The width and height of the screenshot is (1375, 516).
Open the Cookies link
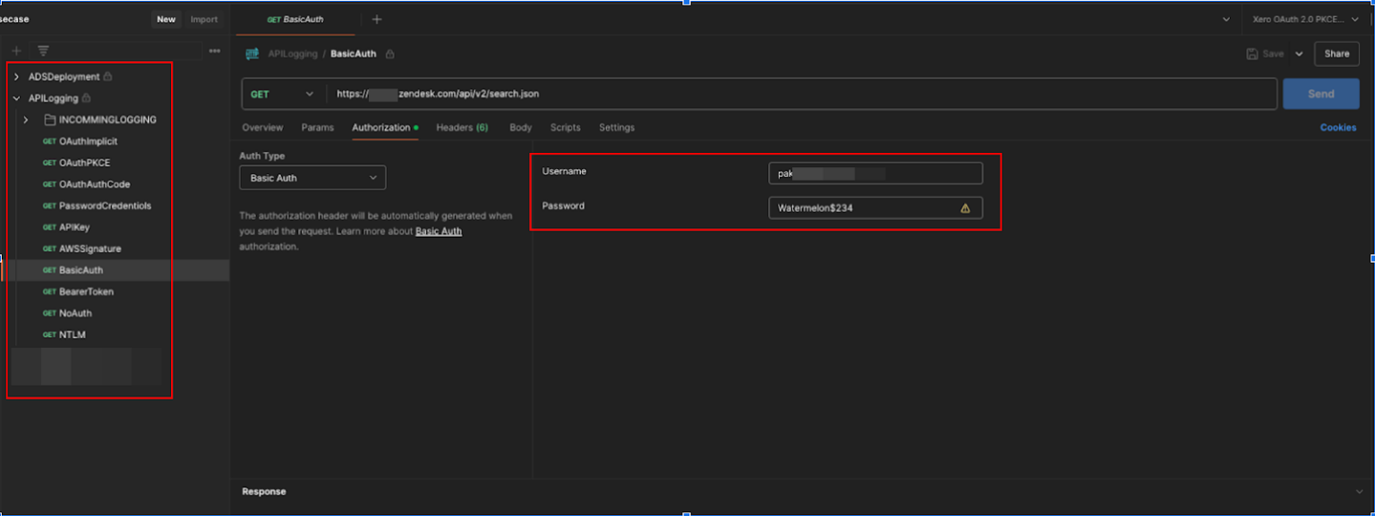(1338, 128)
